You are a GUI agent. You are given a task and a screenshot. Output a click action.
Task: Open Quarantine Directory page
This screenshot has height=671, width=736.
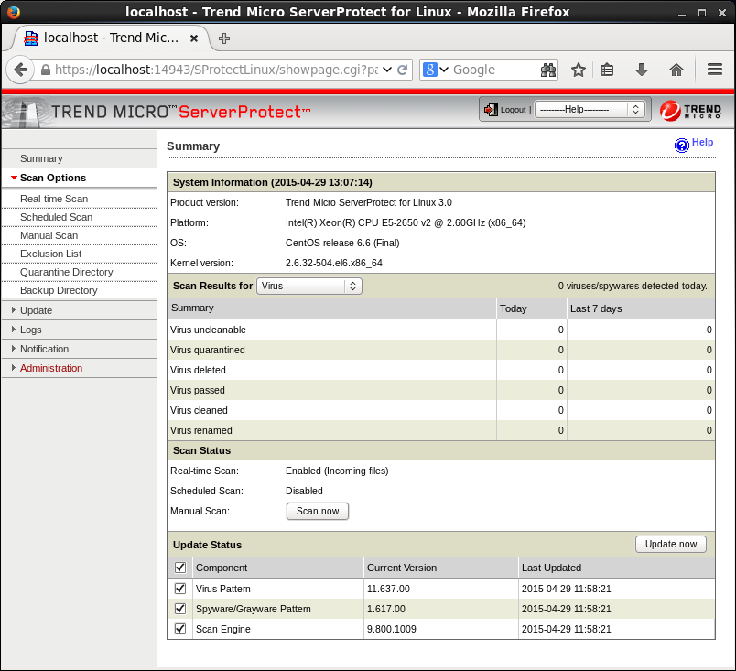pyautogui.click(x=67, y=272)
